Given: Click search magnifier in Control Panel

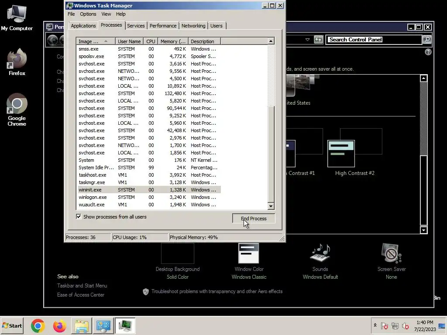Looking at the screenshot, I should [x=427, y=40].
